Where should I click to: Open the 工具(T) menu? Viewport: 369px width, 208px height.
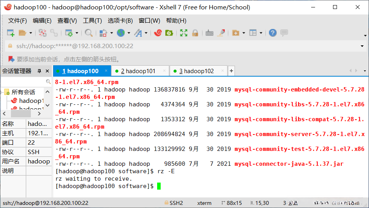pos(92,21)
